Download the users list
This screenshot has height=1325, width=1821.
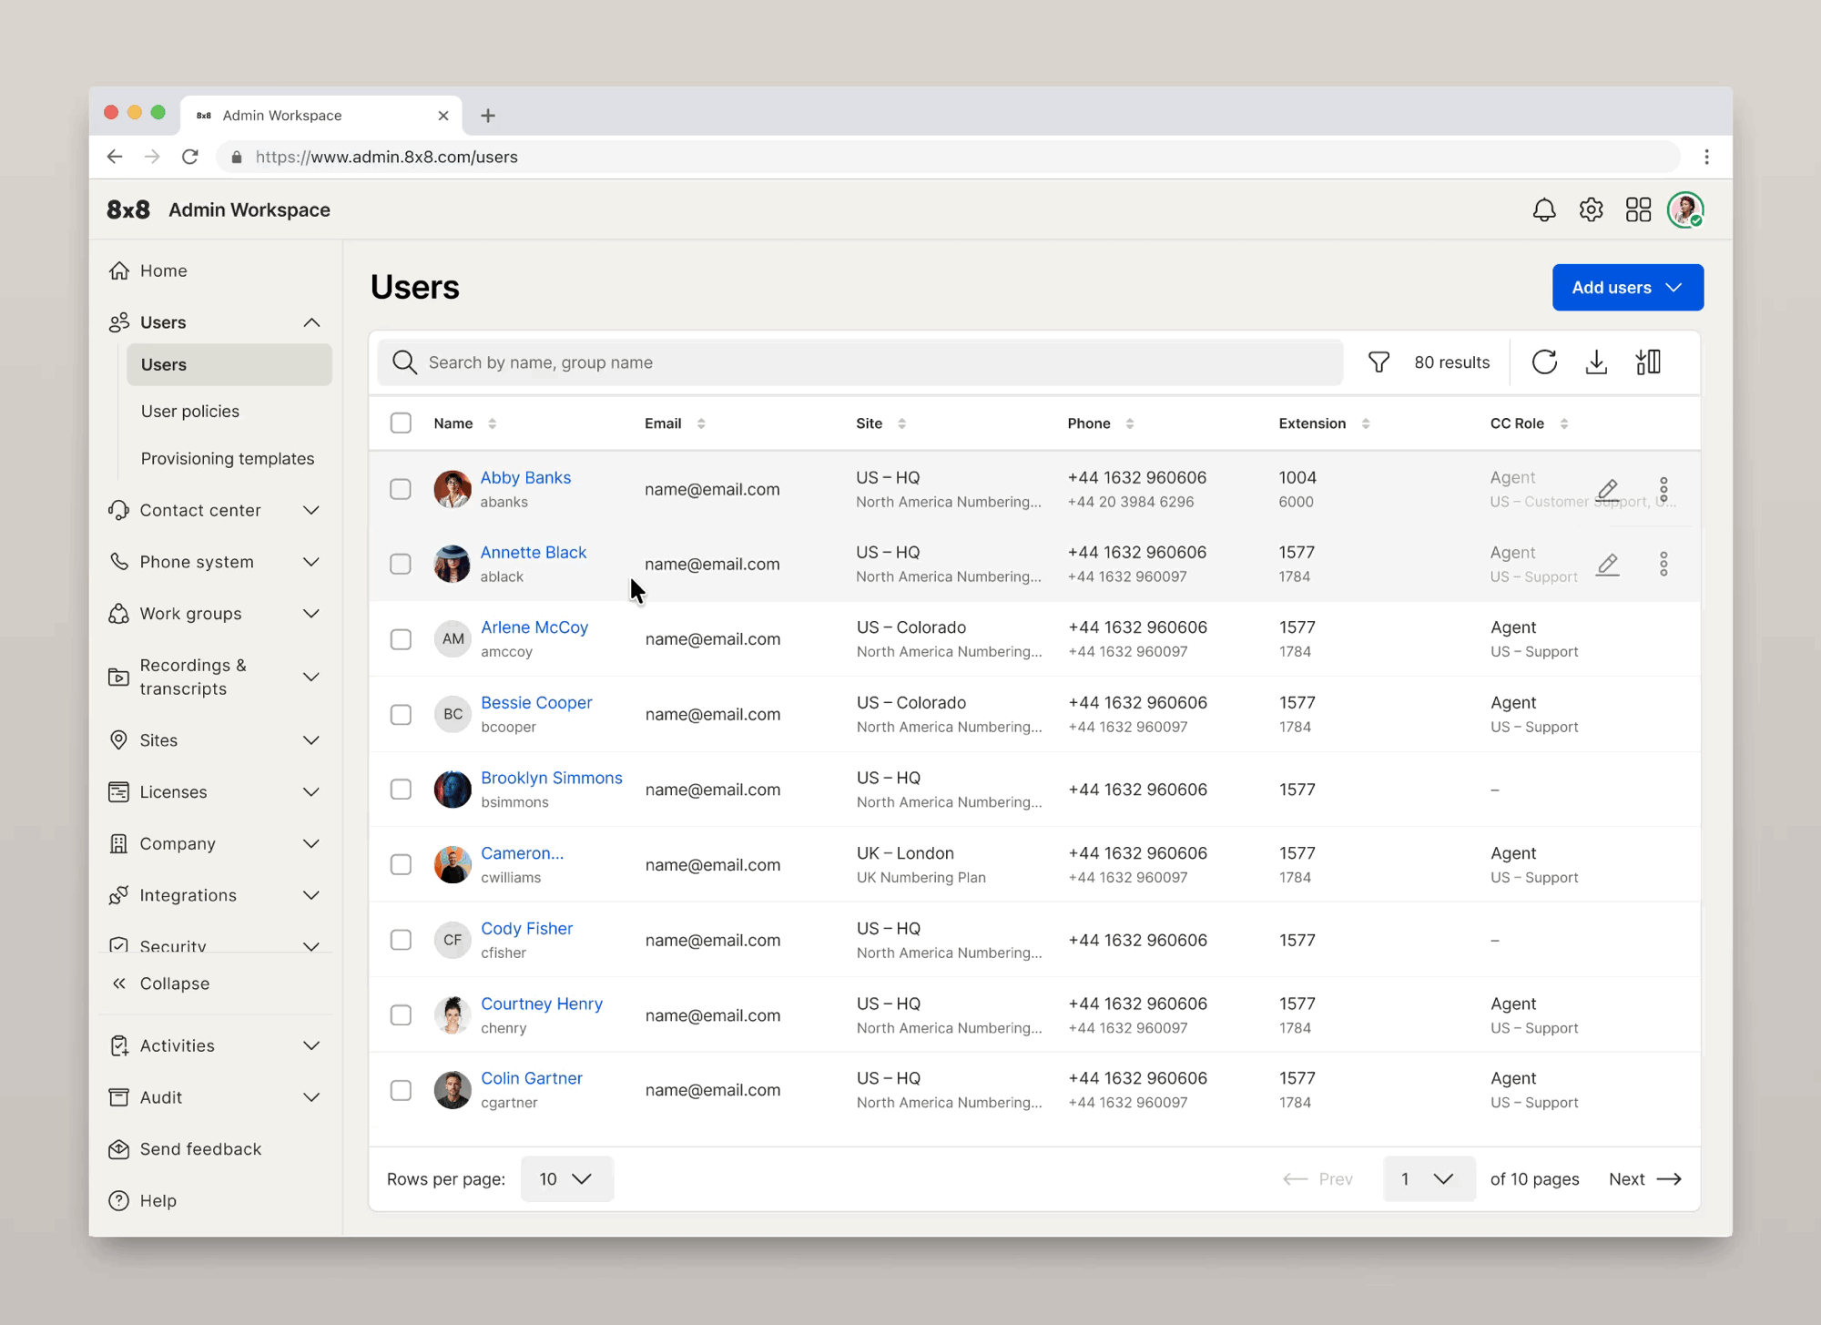[1596, 362]
